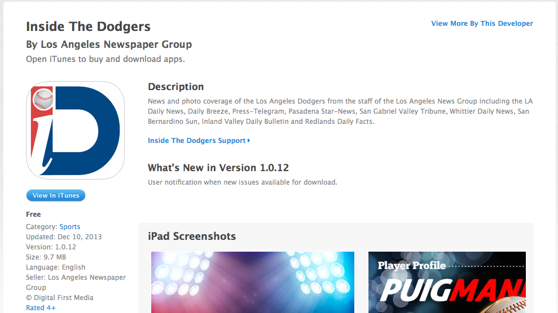Click the iPad Screenshots heading

click(192, 236)
